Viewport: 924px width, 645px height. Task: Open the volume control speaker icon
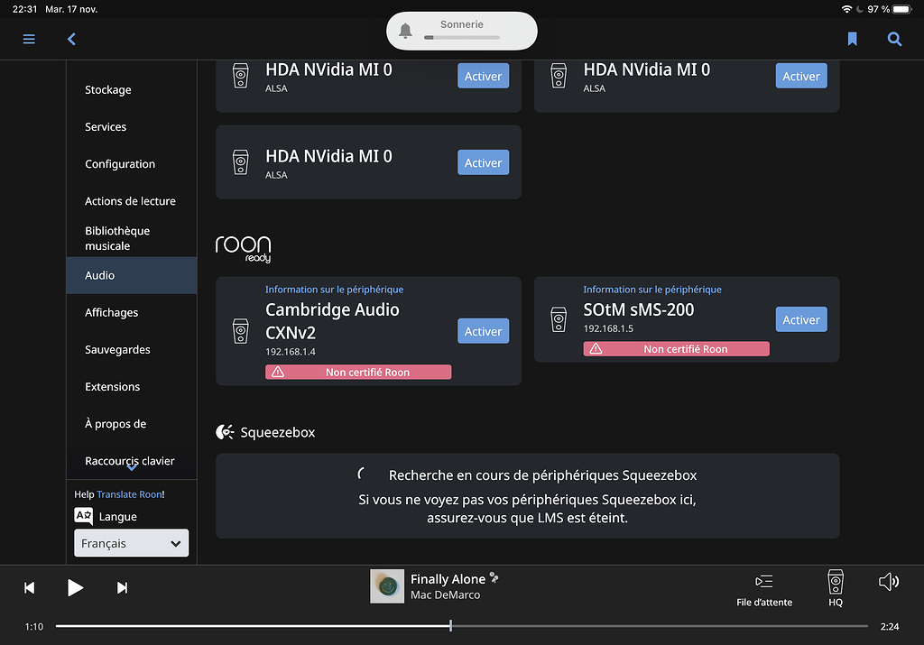tap(888, 582)
